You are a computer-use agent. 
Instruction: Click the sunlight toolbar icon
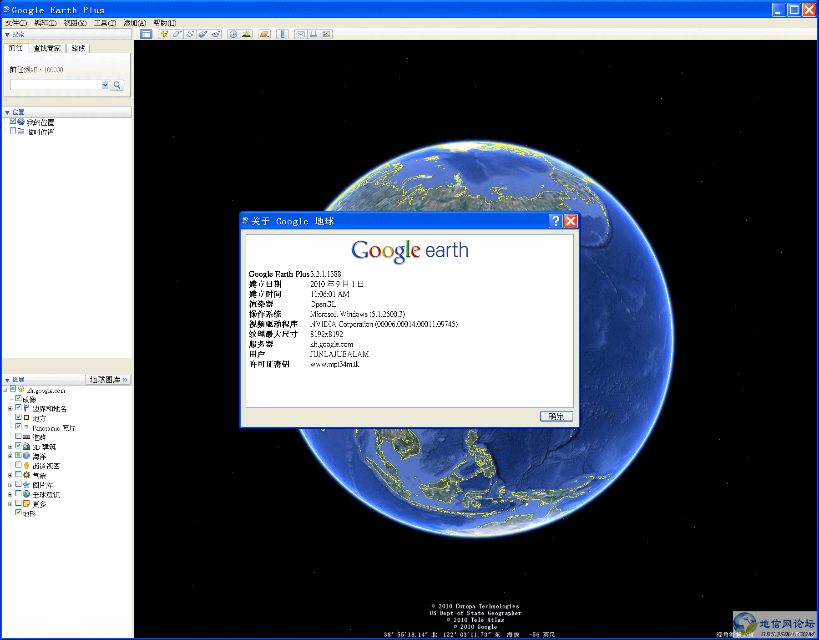click(x=246, y=34)
